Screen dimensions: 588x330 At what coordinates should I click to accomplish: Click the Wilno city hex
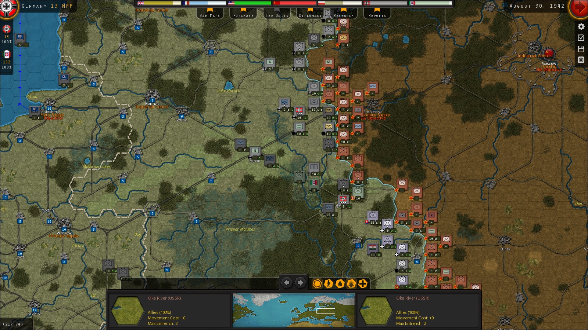pyautogui.click(x=182, y=111)
